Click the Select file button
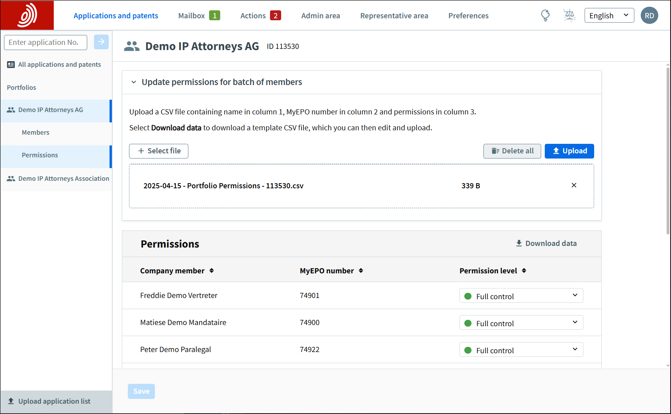 click(158, 151)
